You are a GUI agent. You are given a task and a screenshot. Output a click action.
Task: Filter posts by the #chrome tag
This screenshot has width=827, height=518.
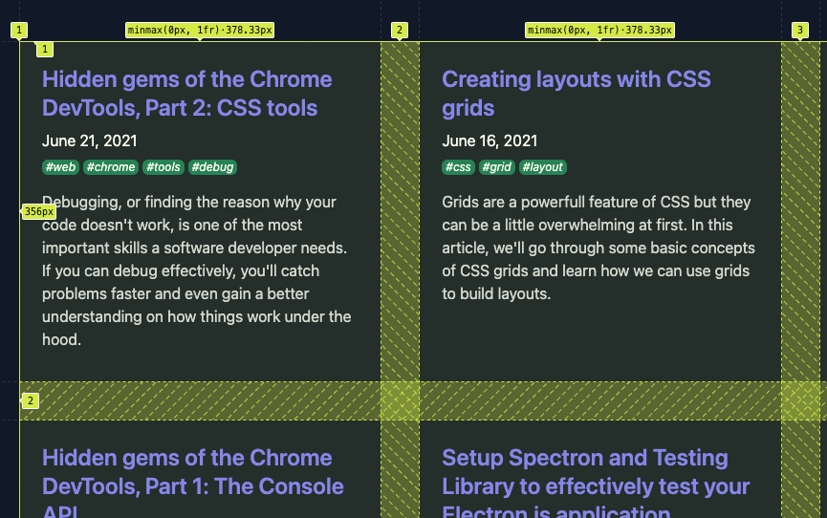tap(111, 167)
